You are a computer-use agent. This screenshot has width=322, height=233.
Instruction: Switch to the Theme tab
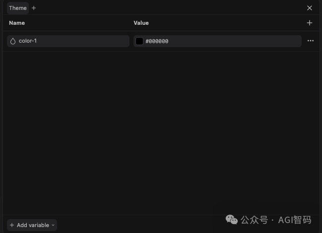18,8
